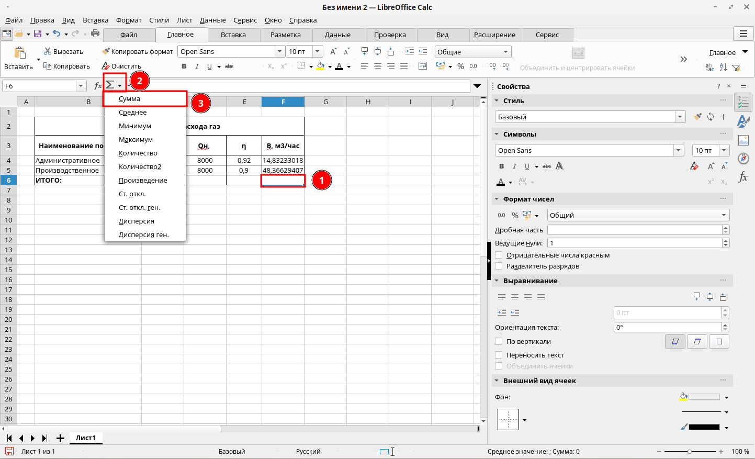Switch to the Insert ribbon tab
The width and height of the screenshot is (755, 459).
click(x=233, y=35)
